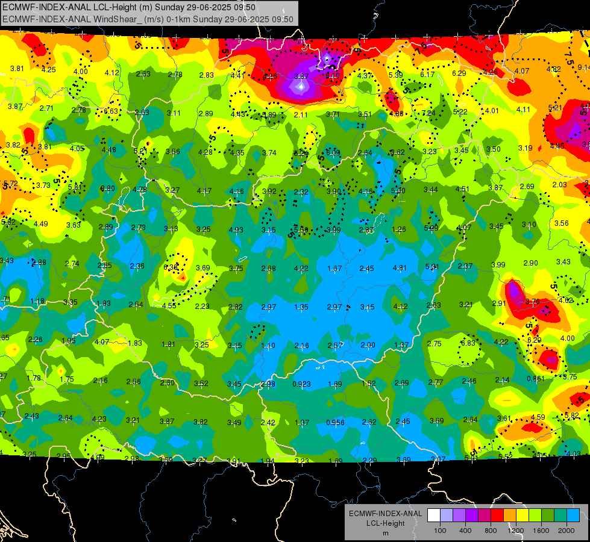Click the wind shear value 5.31
This screenshot has width=590, height=542.
[x=432, y=267]
